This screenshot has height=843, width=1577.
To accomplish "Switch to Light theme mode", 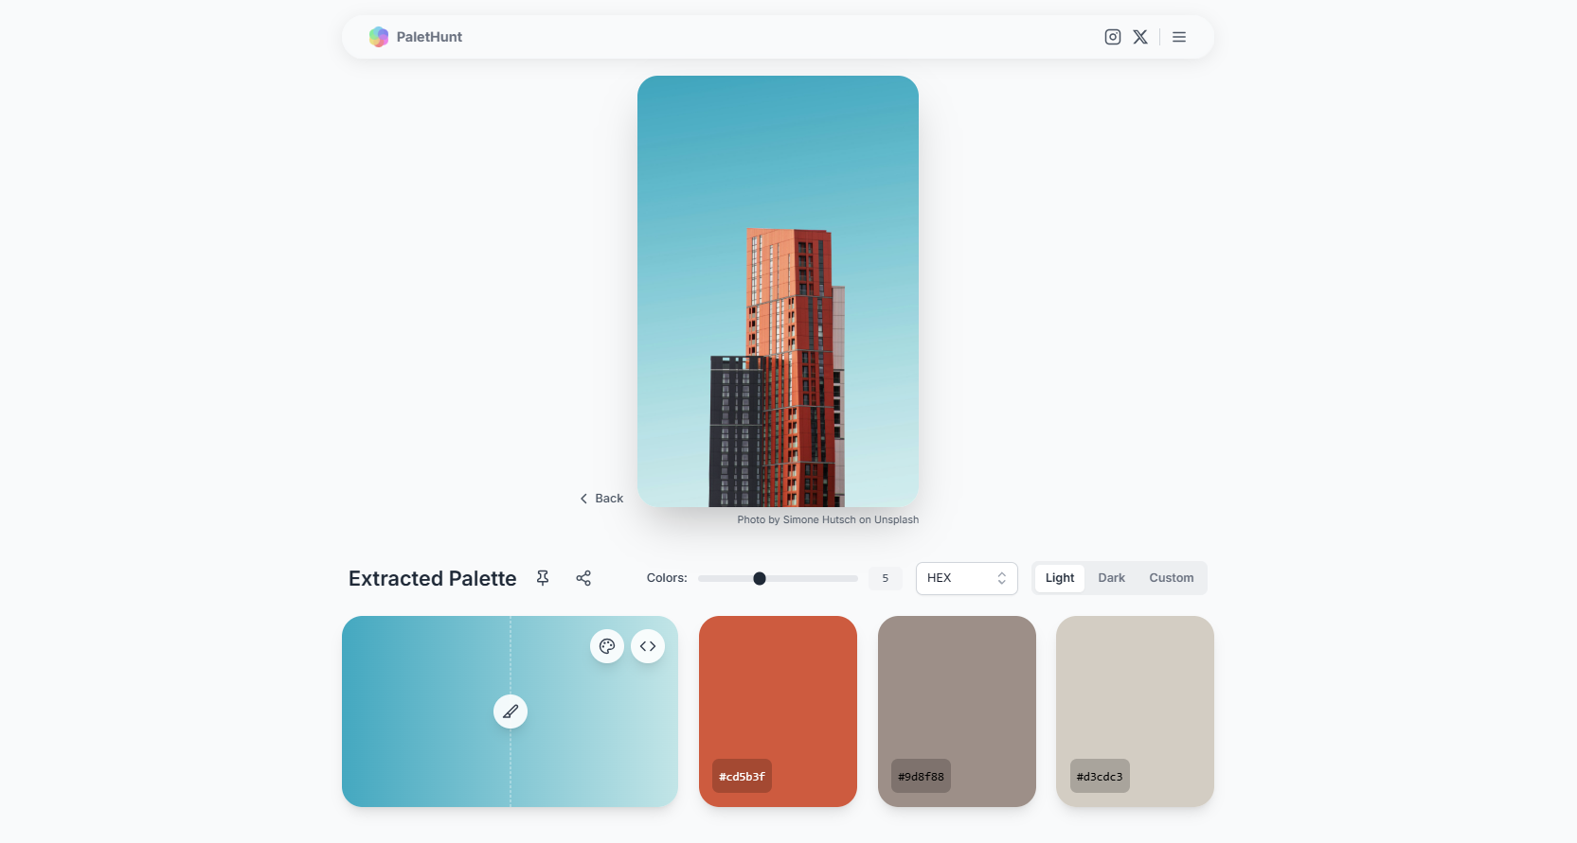I will (1060, 578).
